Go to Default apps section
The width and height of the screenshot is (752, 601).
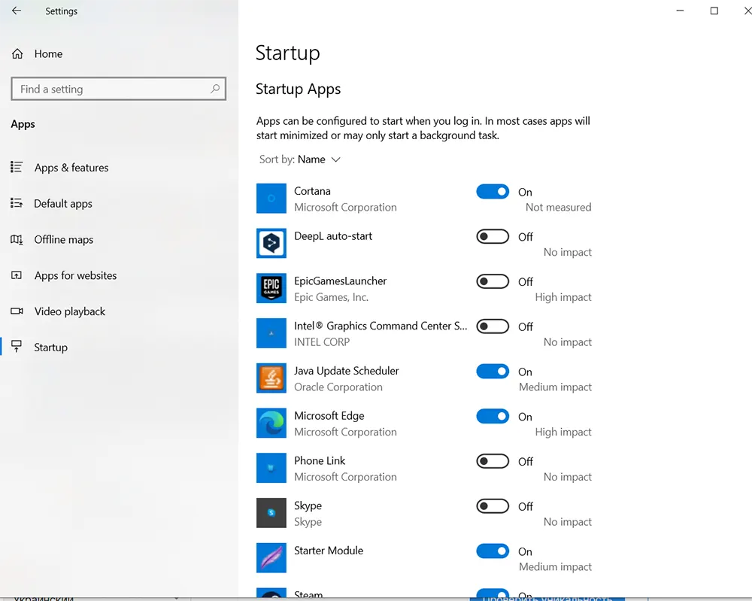pyautogui.click(x=63, y=204)
